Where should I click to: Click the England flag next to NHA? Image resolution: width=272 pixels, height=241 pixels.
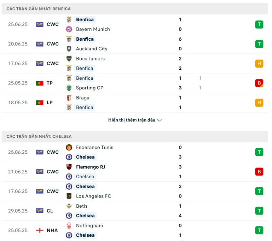(x=40, y=230)
